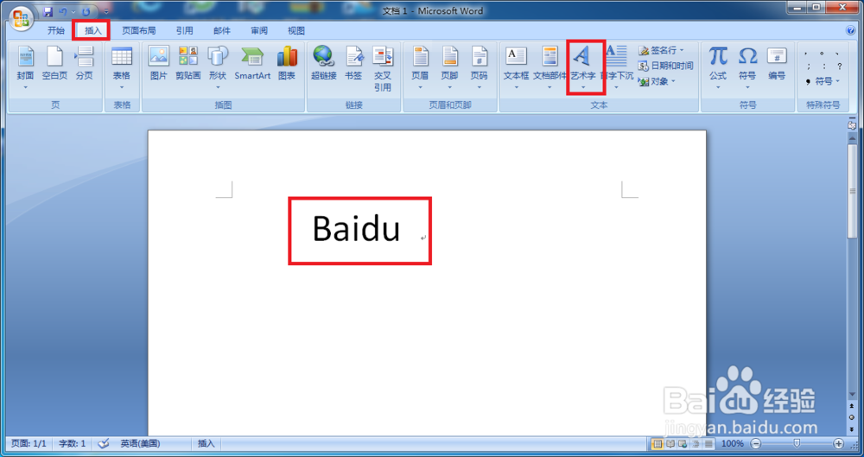Open the round Office button menu
The image size is (864, 457).
22,19
